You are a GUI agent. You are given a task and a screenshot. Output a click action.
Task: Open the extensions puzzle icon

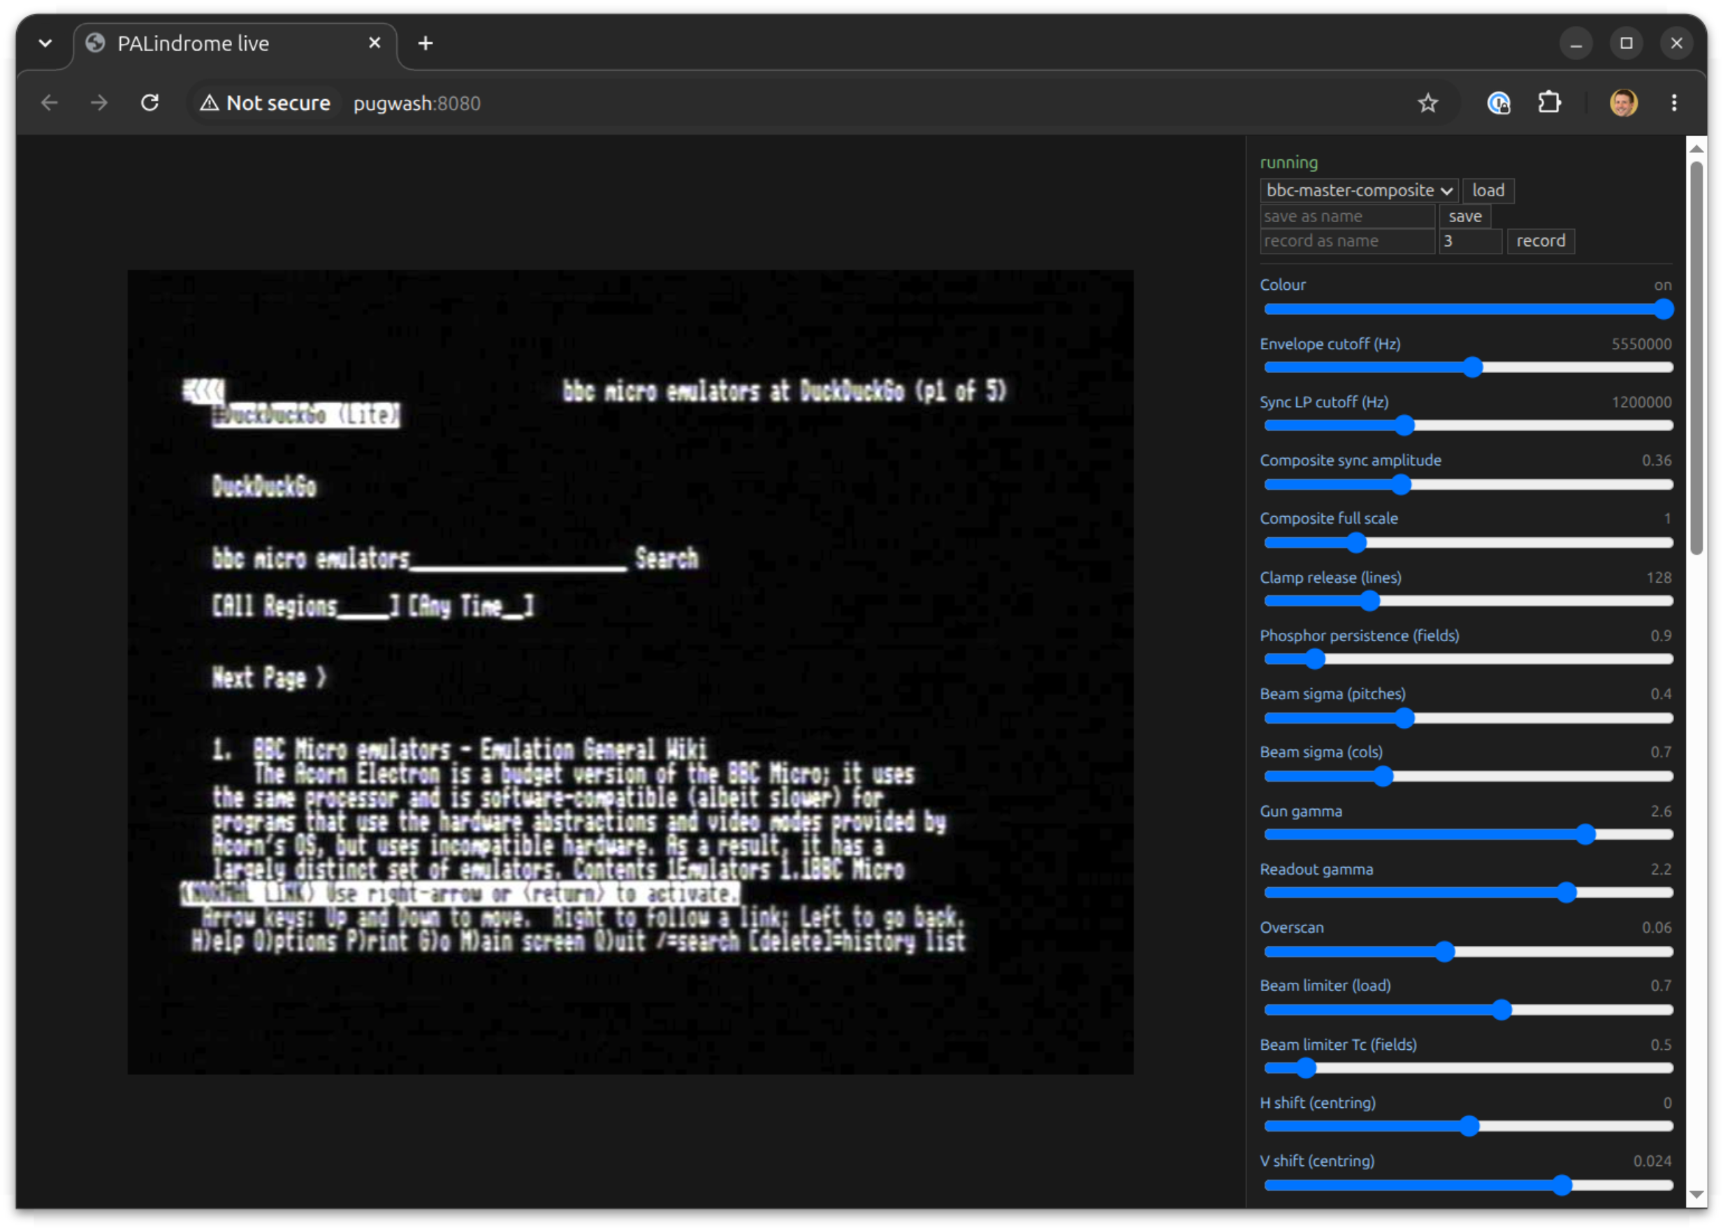[1549, 103]
